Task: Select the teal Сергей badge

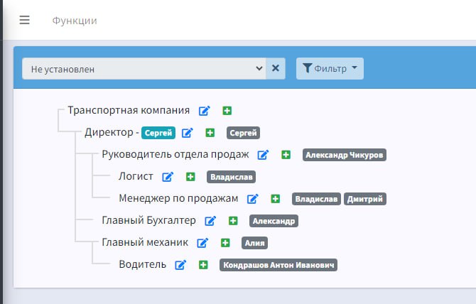Action: (158, 133)
